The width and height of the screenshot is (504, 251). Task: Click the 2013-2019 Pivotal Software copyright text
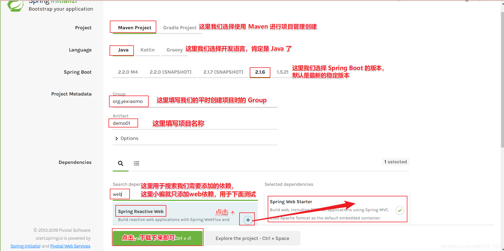(62, 230)
